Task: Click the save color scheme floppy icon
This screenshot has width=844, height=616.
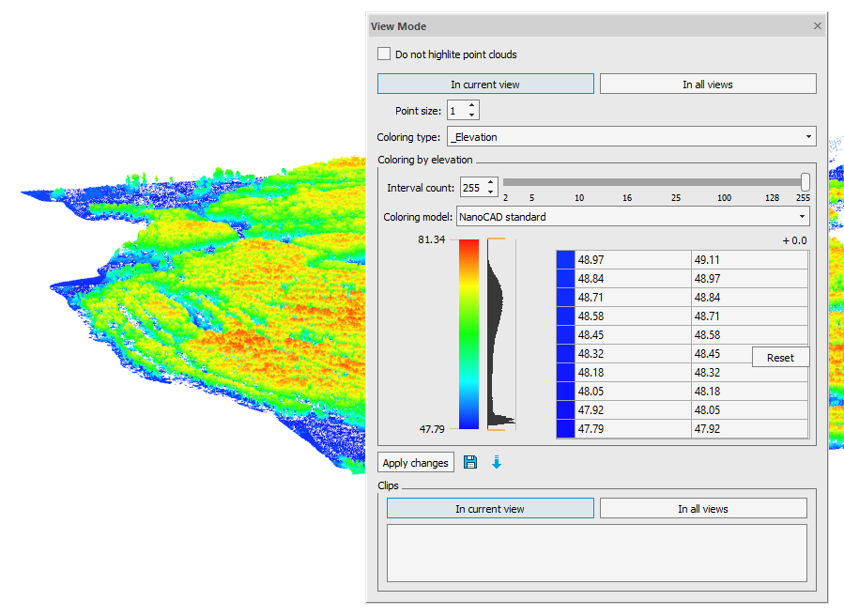Action: (470, 462)
